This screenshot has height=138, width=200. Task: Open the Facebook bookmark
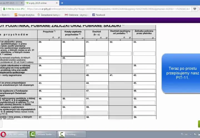tap(99, 15)
